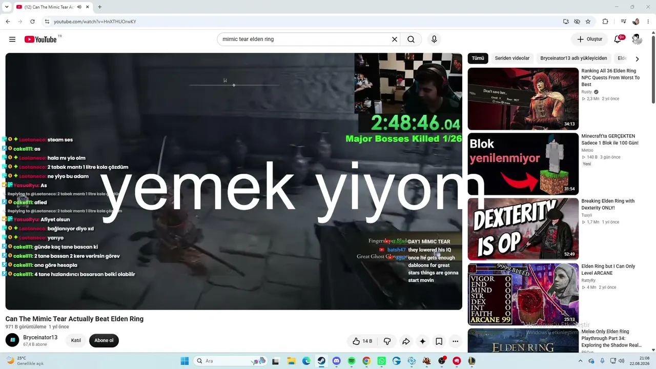Click the Windows taskbar search box
Screen dimensions: 656x369
[x=231, y=361]
